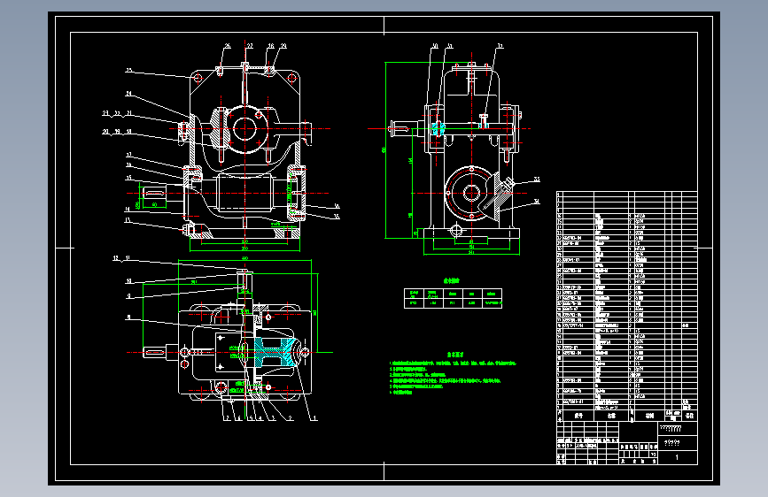Click the cyan bearing on side view shaft
This screenshot has height=497, width=768.
point(438,129)
